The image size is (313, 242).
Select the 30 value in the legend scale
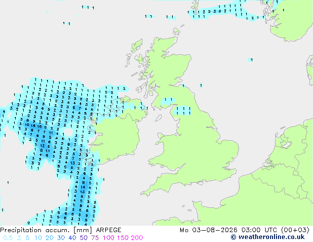(61, 238)
